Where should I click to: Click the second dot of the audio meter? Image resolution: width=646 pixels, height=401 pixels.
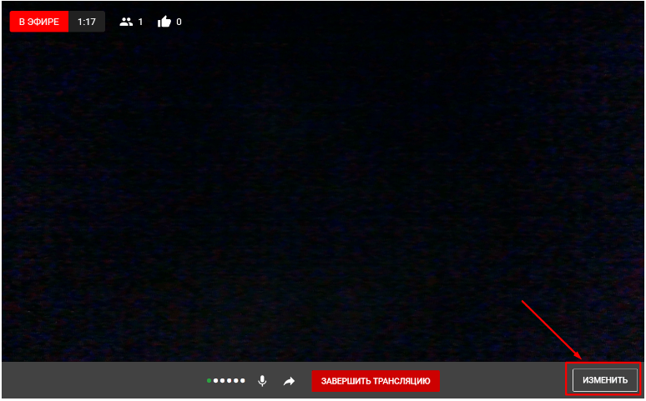coord(215,381)
